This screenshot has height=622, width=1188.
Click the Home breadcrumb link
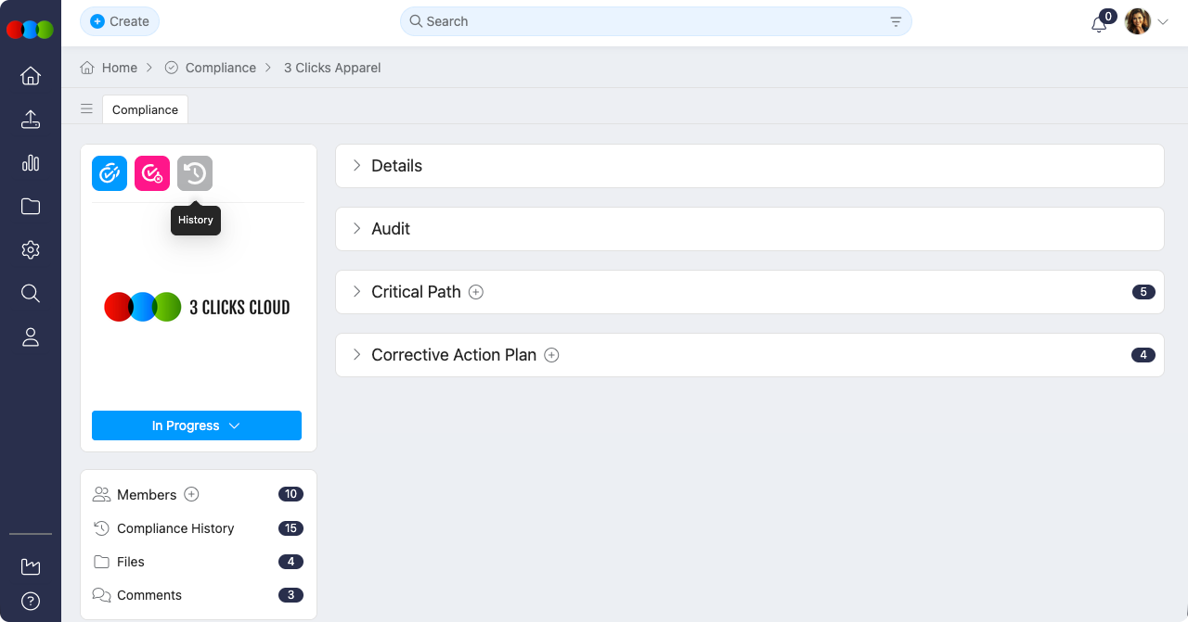(118, 68)
